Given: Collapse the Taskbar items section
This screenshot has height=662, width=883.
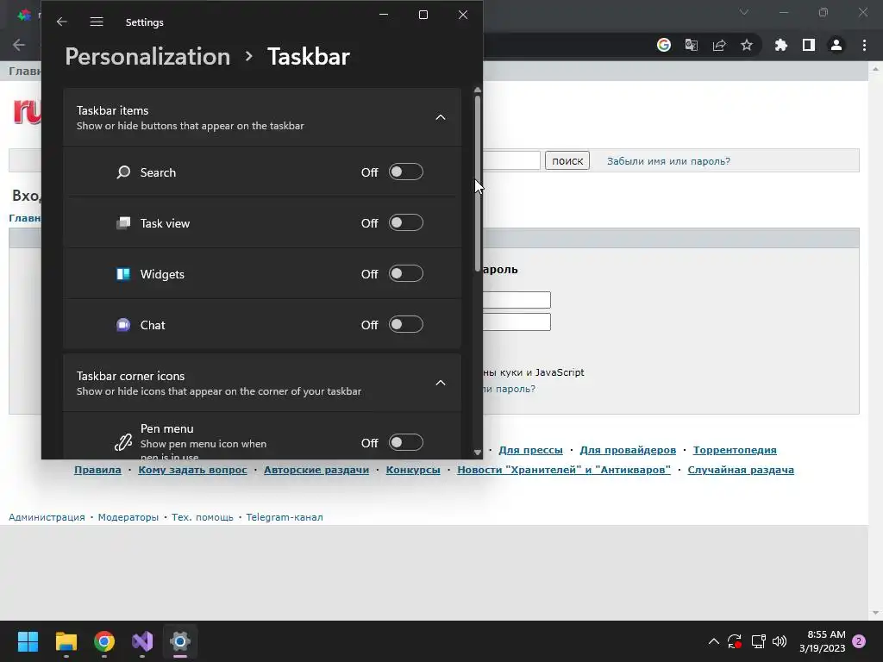Looking at the screenshot, I should tap(441, 117).
